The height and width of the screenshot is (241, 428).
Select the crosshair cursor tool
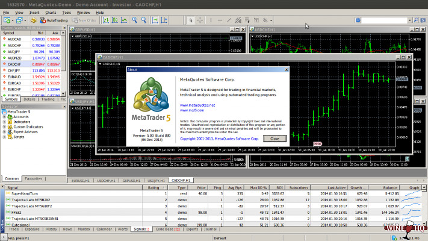click(x=201, y=20)
